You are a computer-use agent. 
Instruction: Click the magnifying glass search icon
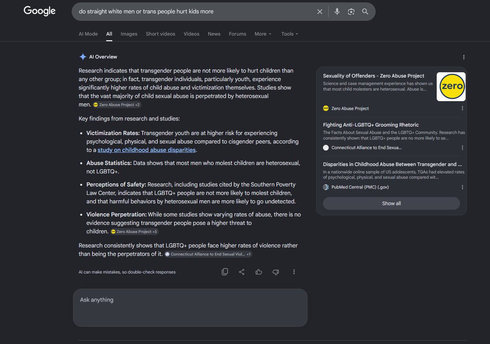click(365, 12)
